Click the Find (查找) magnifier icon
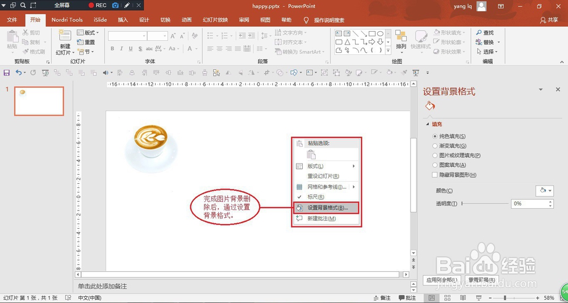 click(479, 32)
